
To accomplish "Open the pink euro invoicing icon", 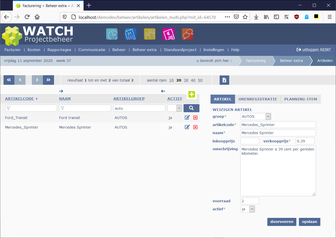I will (169, 34).
